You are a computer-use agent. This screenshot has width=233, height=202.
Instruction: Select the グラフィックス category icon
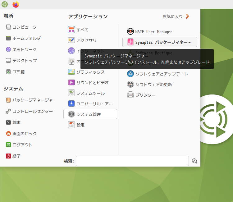click(71, 72)
